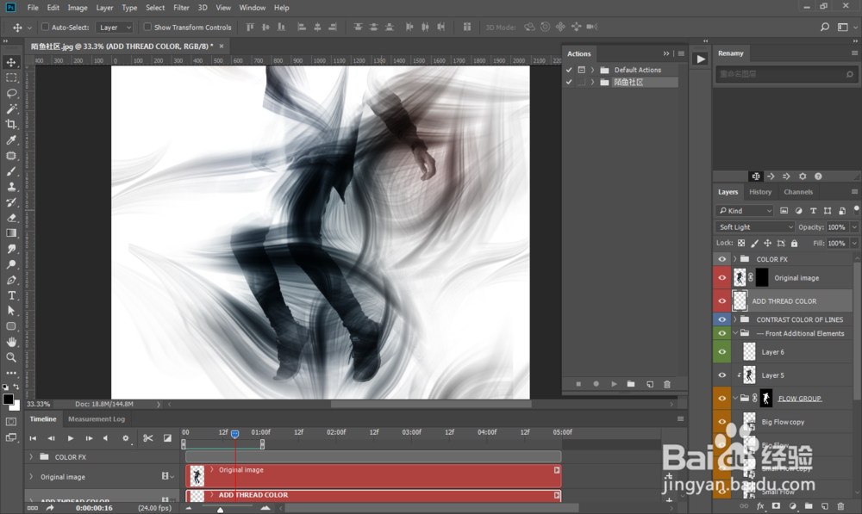Click the search icon in options bar

click(825, 27)
